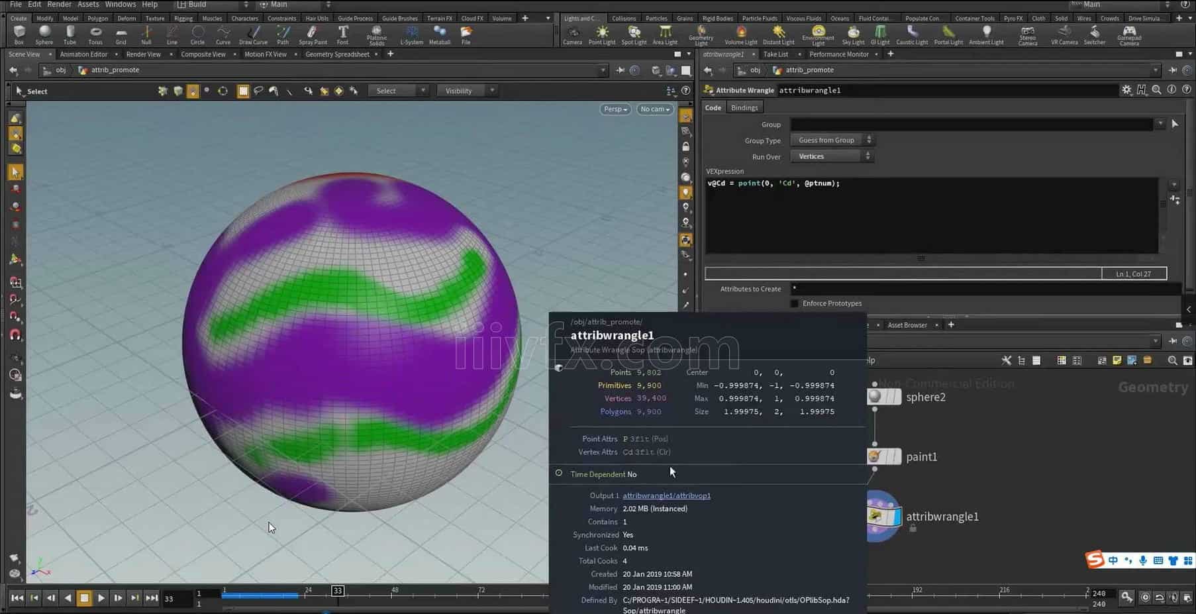Switch to the Geometry Spreadsheet tab

coord(337,54)
